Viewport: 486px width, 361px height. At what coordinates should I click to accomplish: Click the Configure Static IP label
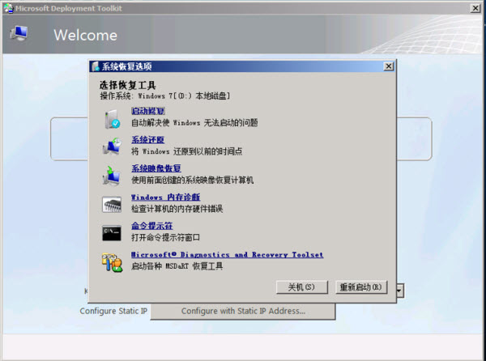tap(113, 311)
